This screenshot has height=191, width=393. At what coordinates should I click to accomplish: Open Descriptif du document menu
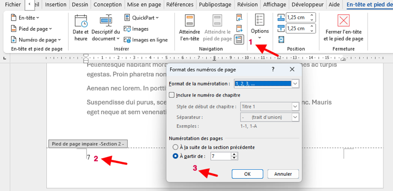point(105,28)
